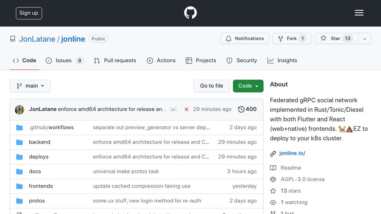
Task: Open the Projects tab
Action: pyautogui.click(x=201, y=60)
